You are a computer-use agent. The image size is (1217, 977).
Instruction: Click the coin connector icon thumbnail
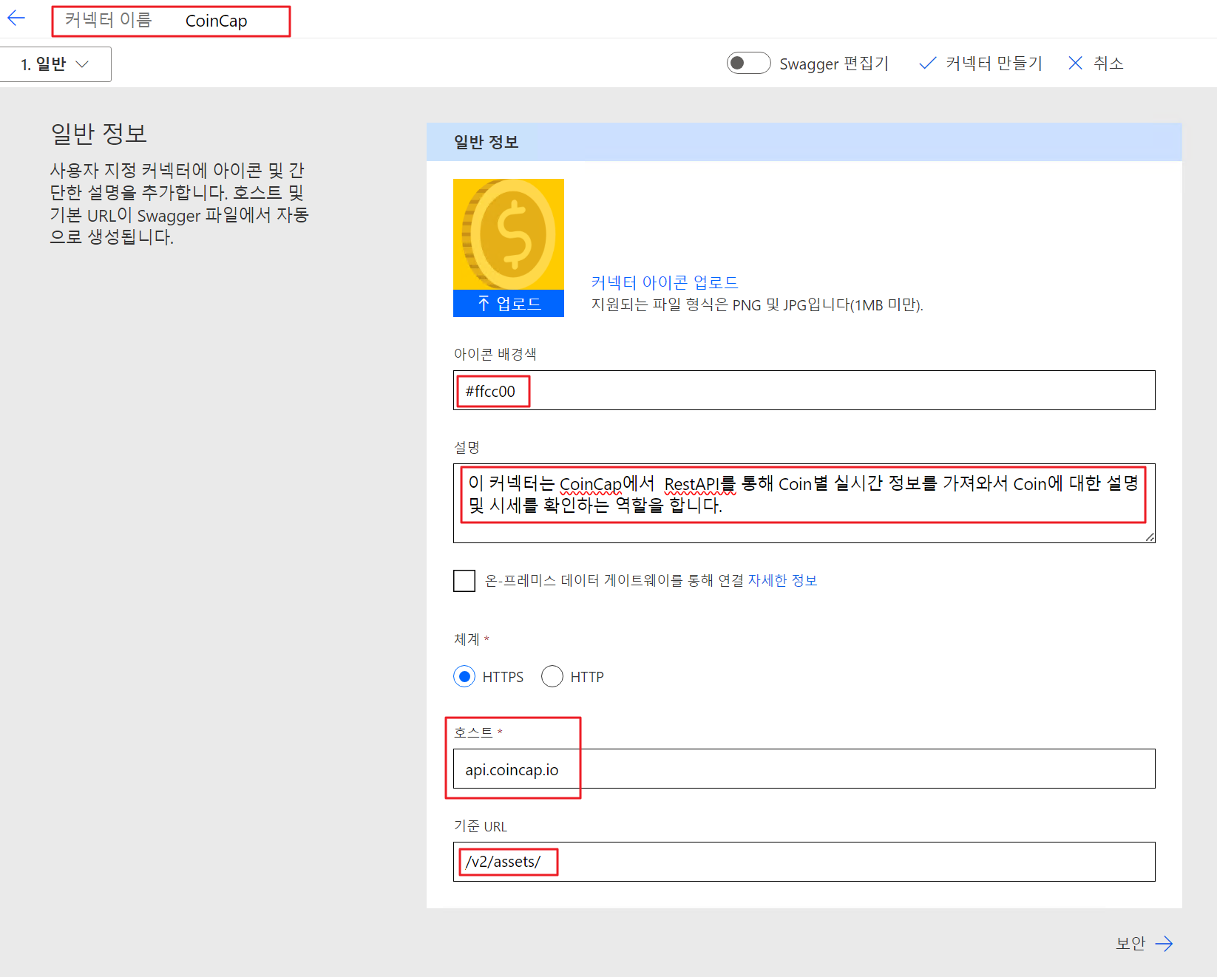pos(509,234)
